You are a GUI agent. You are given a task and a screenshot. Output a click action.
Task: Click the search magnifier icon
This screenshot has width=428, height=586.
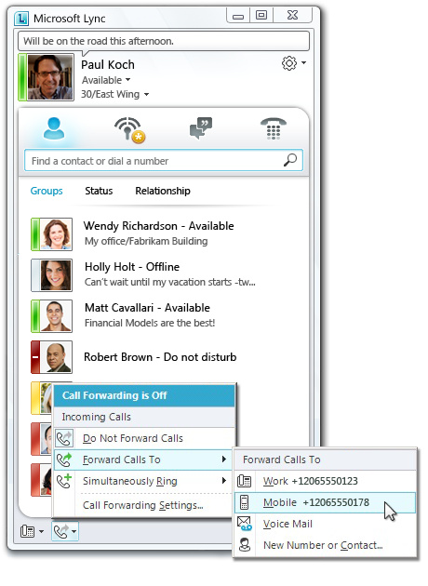(290, 160)
